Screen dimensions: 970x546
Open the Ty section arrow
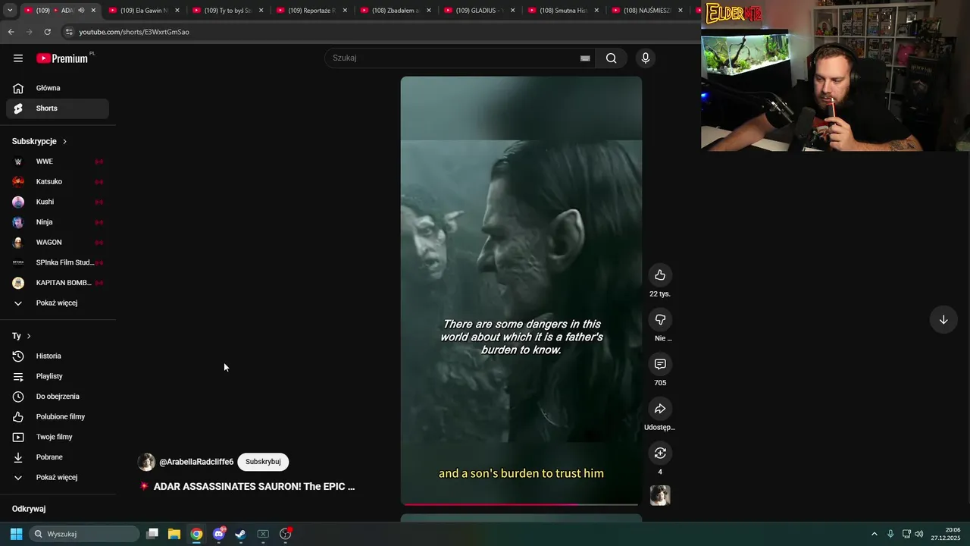(x=29, y=336)
